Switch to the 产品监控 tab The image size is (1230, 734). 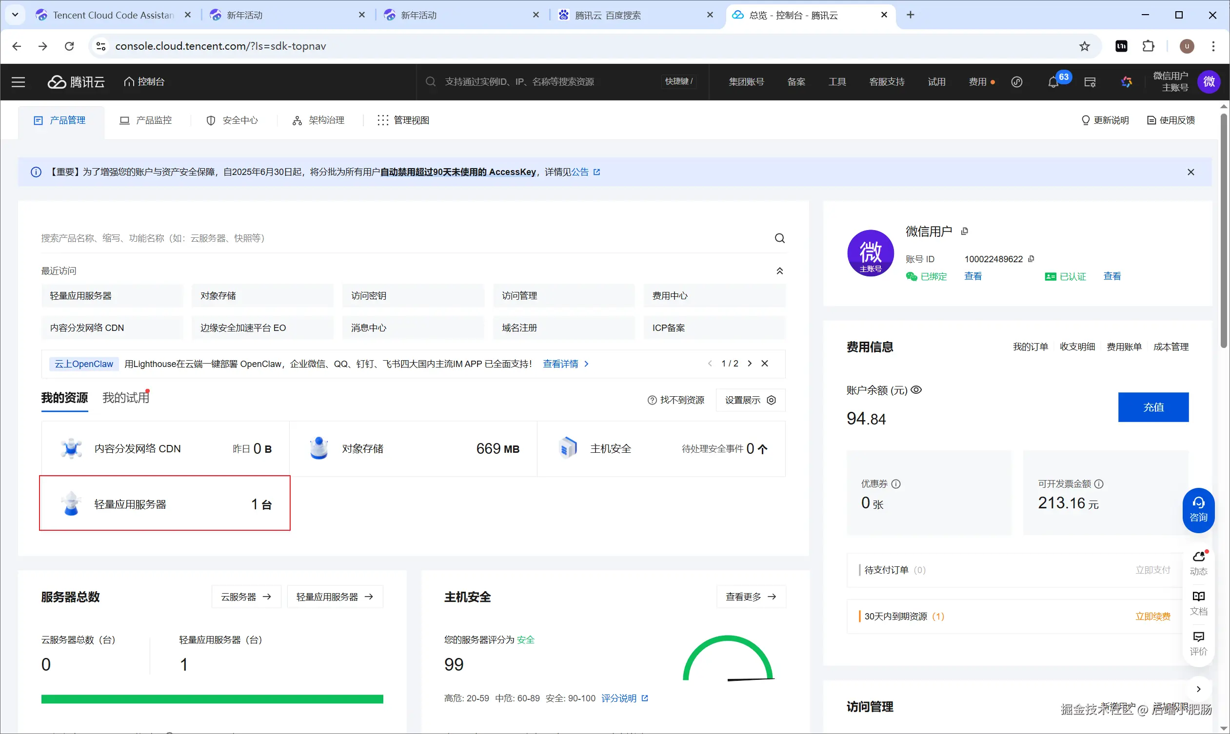pos(146,120)
